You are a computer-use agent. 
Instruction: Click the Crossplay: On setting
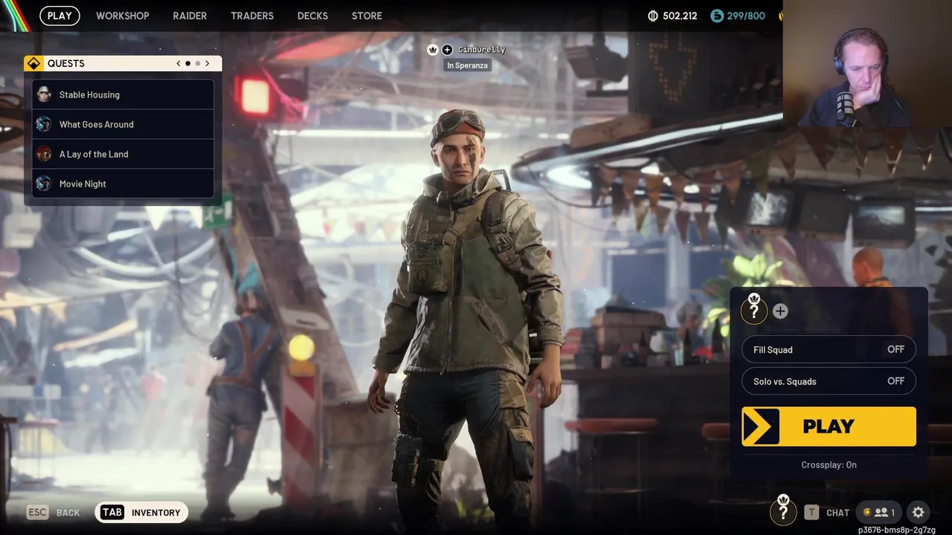tap(829, 464)
